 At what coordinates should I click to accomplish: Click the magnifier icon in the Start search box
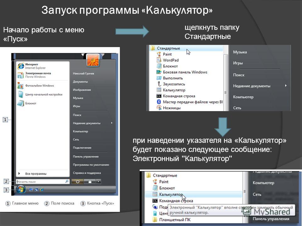[67, 181]
